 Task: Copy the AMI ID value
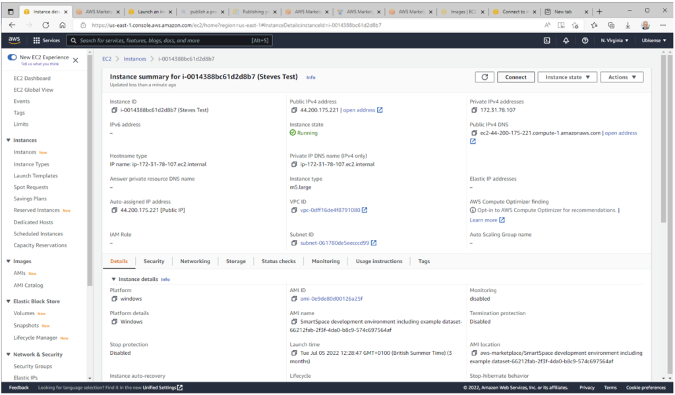[x=294, y=299]
